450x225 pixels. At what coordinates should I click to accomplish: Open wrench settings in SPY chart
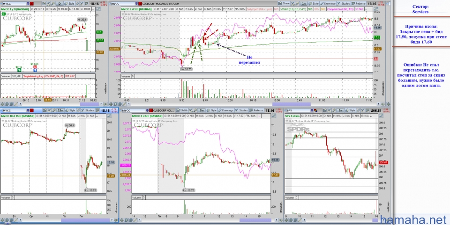334,111
